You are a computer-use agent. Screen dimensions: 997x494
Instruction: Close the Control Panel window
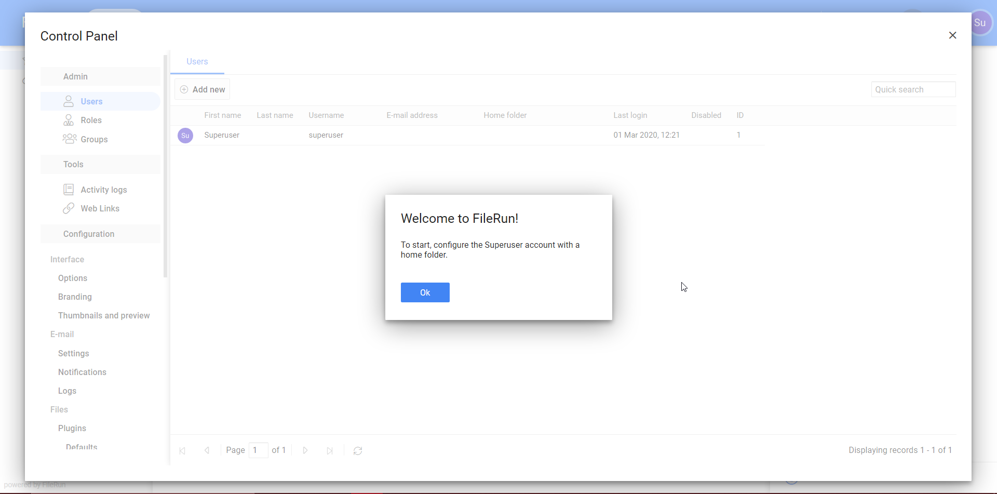pos(952,35)
